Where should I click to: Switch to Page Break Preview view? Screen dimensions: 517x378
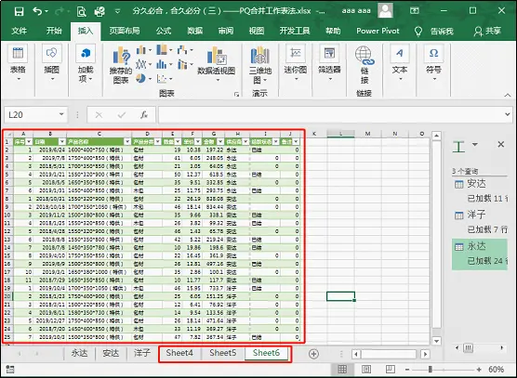click(x=390, y=370)
